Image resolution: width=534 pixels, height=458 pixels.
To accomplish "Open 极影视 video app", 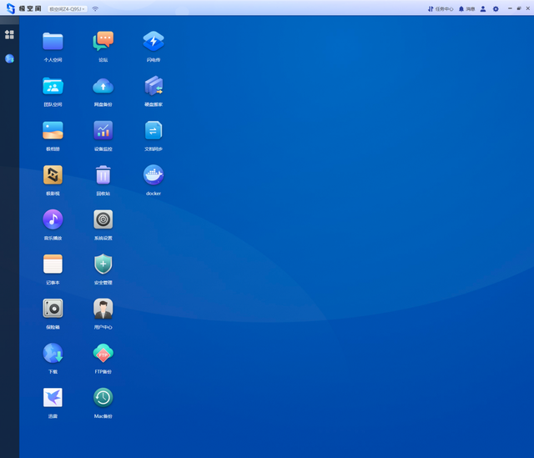I will pyautogui.click(x=53, y=174).
